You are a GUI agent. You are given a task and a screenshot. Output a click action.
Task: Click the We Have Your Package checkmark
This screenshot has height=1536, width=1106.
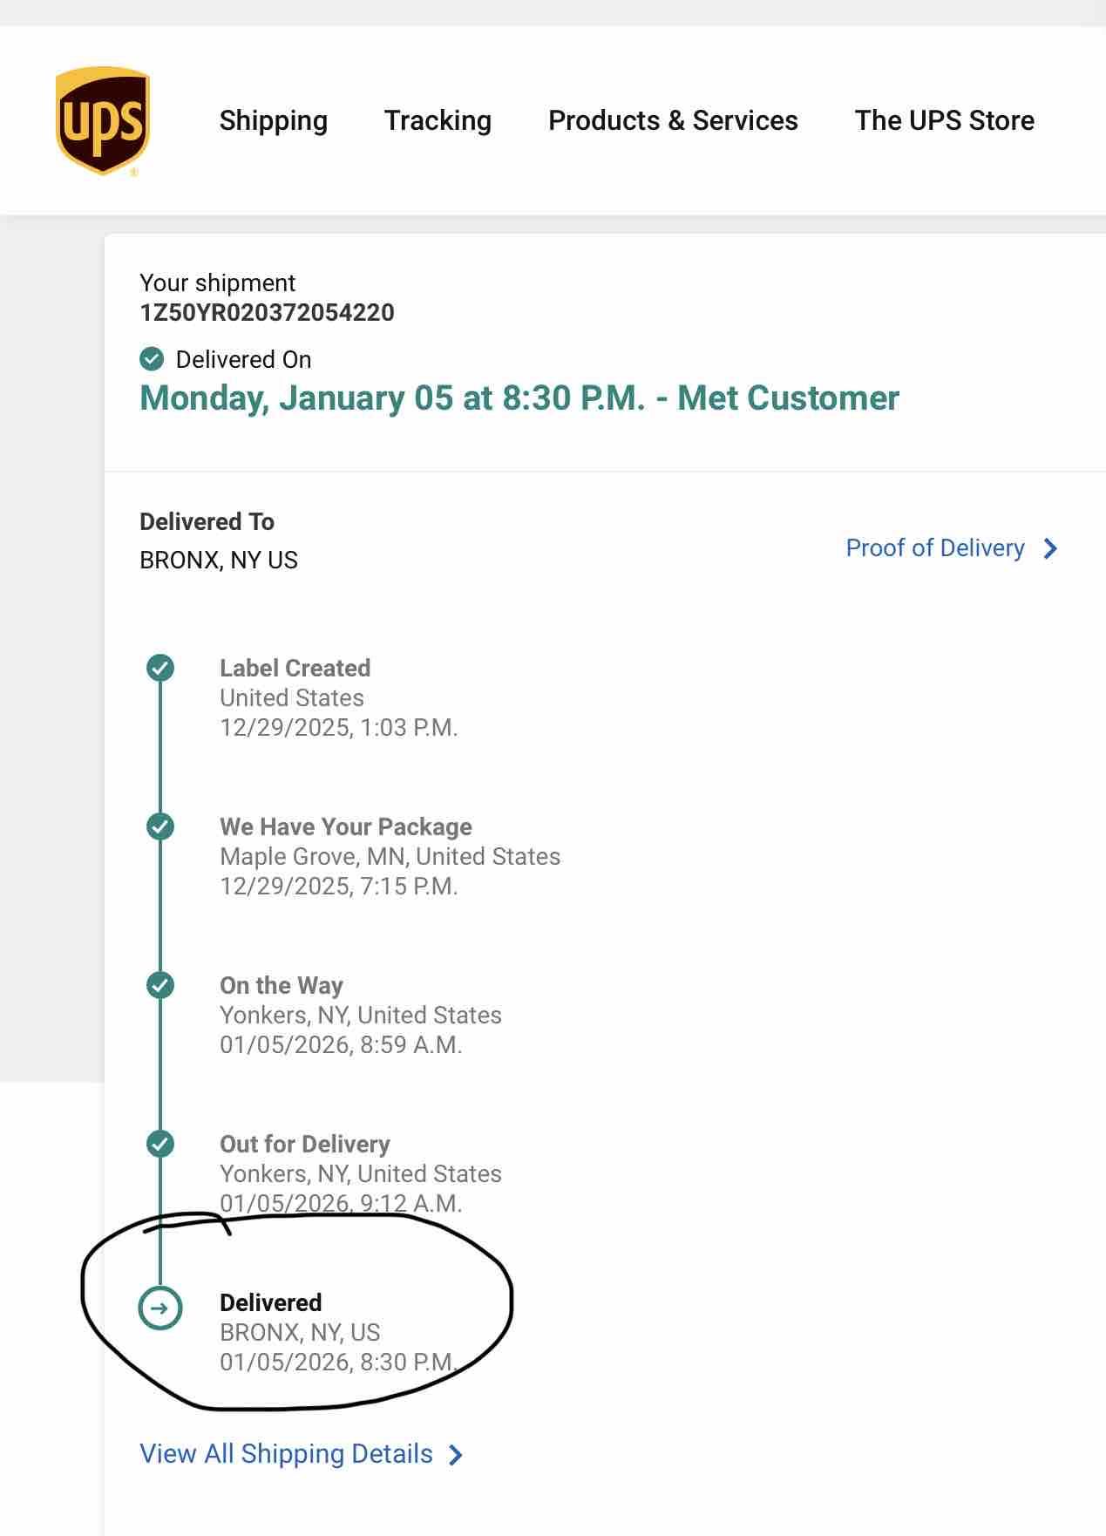(160, 826)
